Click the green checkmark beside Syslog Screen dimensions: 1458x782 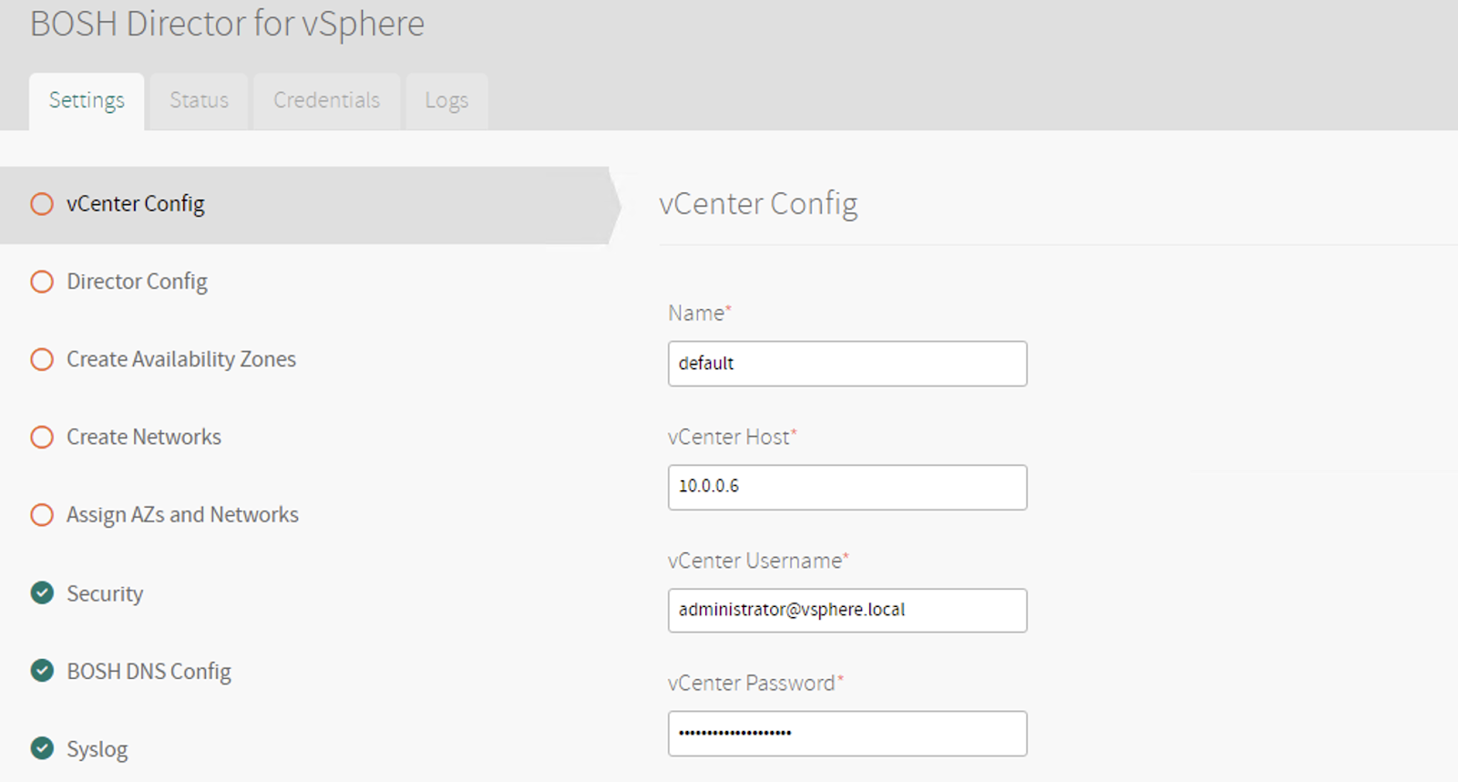click(42, 748)
